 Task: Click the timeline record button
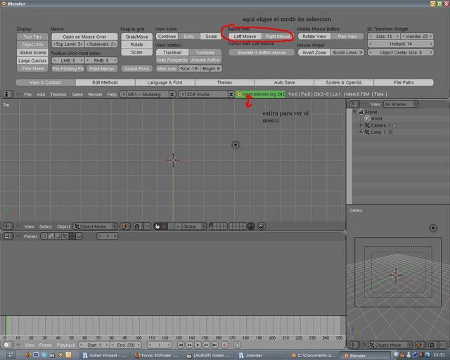click(225, 345)
